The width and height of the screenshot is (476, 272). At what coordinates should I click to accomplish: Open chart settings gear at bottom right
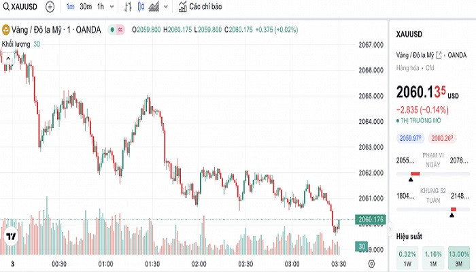[x=371, y=263]
